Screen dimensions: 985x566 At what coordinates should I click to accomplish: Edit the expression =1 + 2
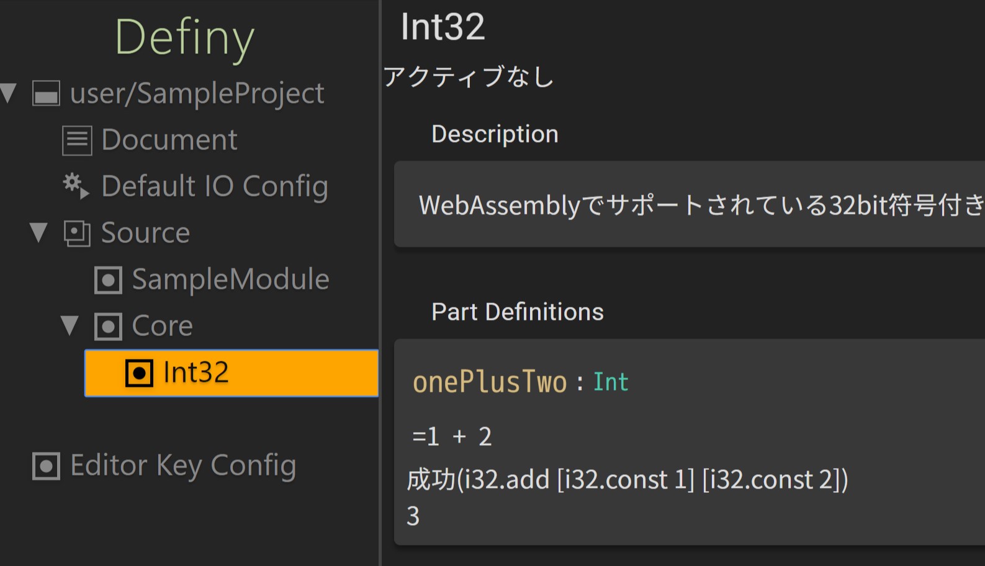coord(452,437)
